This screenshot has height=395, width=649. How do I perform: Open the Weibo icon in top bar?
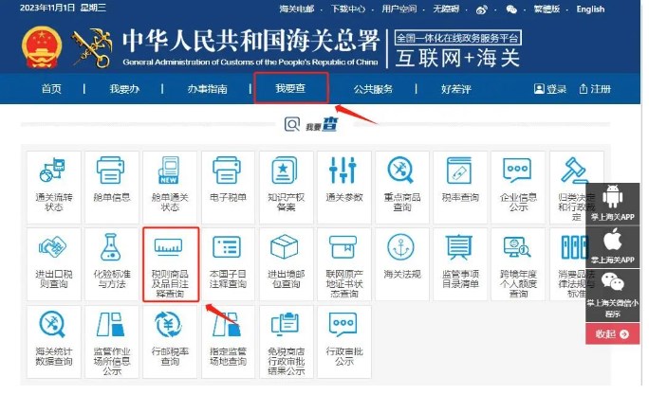481,9
